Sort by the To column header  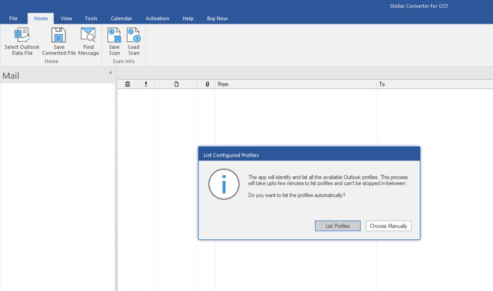(435, 84)
